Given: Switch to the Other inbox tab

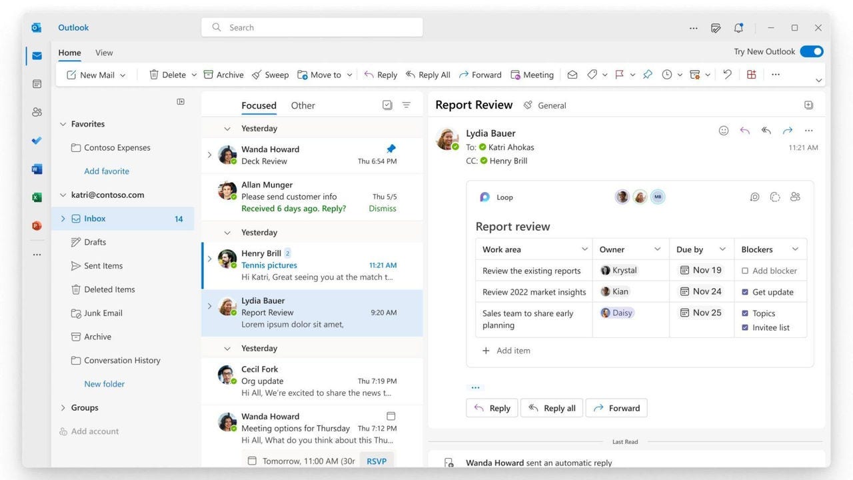Looking at the screenshot, I should click(303, 105).
